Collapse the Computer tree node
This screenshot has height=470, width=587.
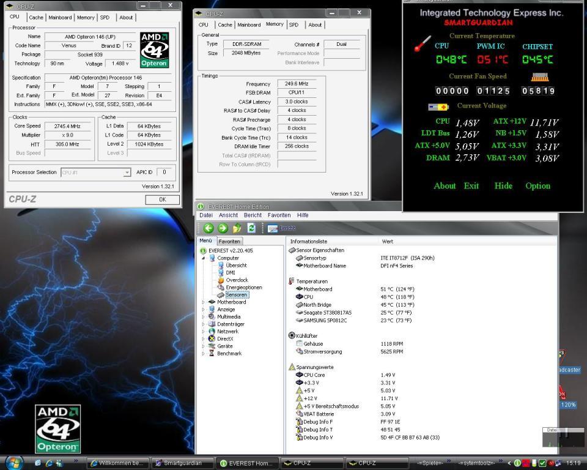tap(203, 258)
